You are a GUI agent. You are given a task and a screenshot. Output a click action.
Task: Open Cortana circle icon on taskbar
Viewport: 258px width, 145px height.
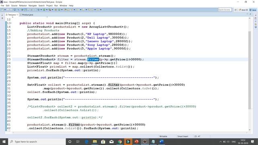[70, 141]
